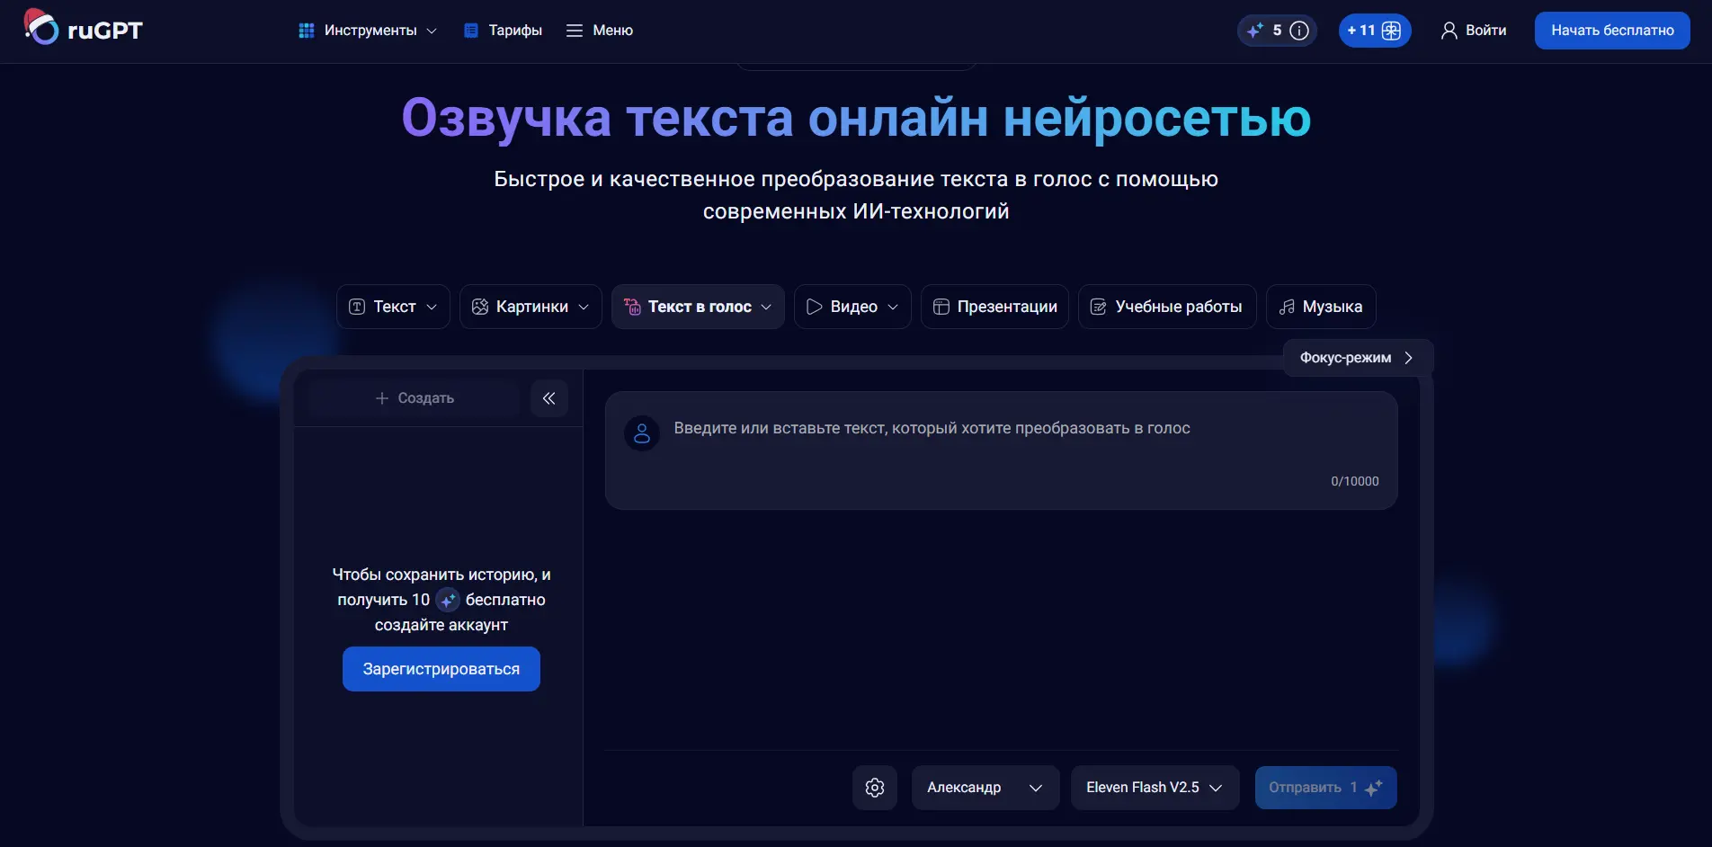Open the Александр voice selector

click(984, 788)
